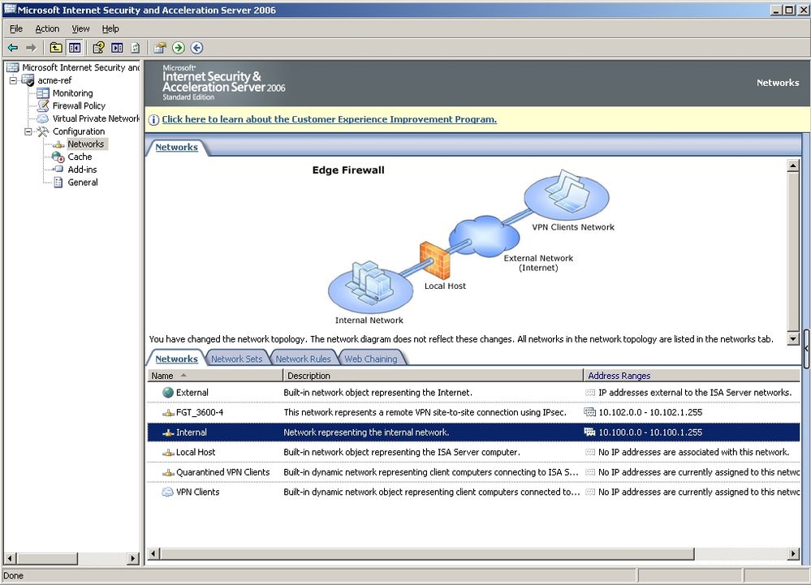Click the address range icon for Internal
The width and height of the screenshot is (811, 585).
click(589, 432)
